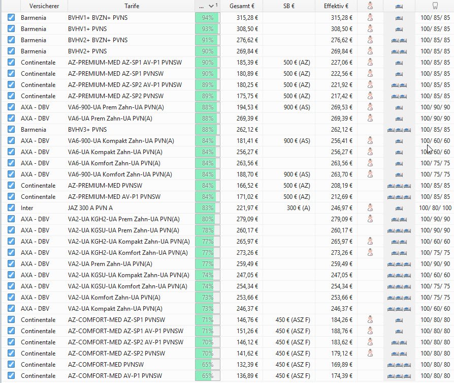This screenshot has width=454, height=383.
Task: Click bed icon in Inter JAZ 300 A row
Action: coord(399,208)
